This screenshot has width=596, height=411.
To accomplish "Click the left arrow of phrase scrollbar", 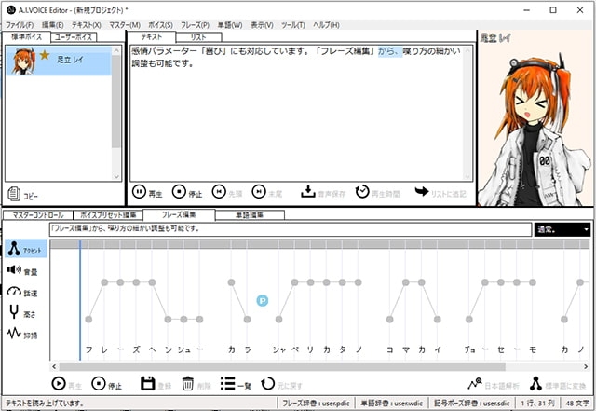I will tap(54, 366).
